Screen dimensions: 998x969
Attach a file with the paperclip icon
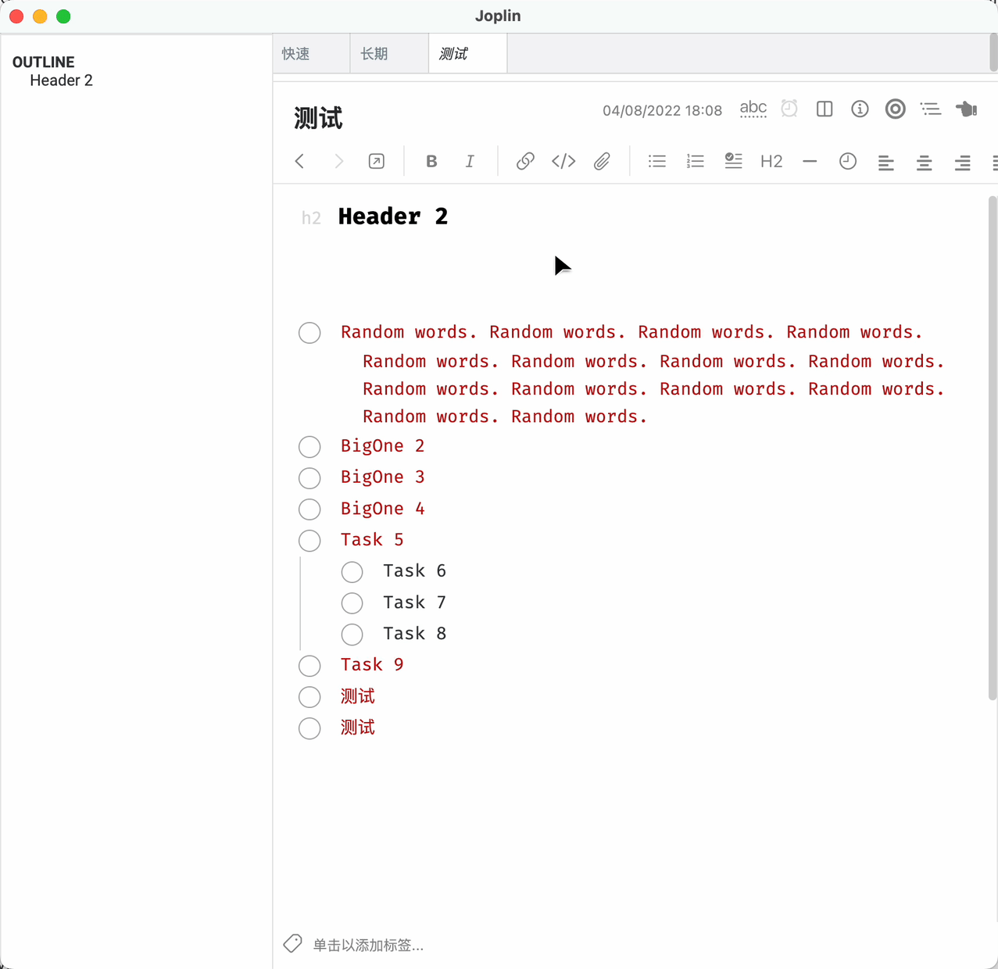[x=602, y=161]
